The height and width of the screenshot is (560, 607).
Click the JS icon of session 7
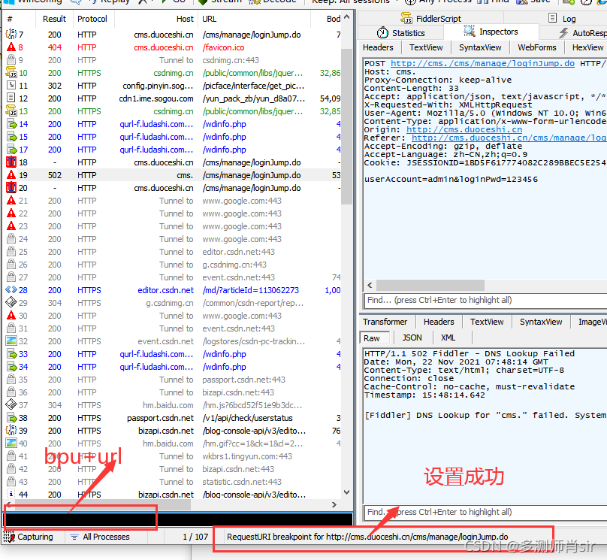(x=11, y=34)
